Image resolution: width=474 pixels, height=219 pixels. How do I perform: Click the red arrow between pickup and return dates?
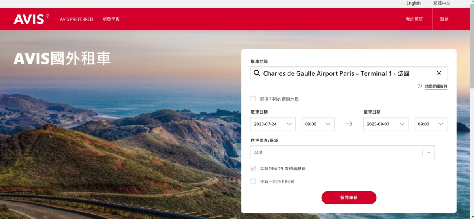(x=349, y=124)
